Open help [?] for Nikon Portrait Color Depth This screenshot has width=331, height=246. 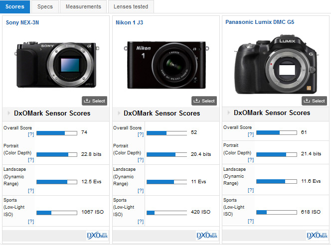click(x=141, y=159)
